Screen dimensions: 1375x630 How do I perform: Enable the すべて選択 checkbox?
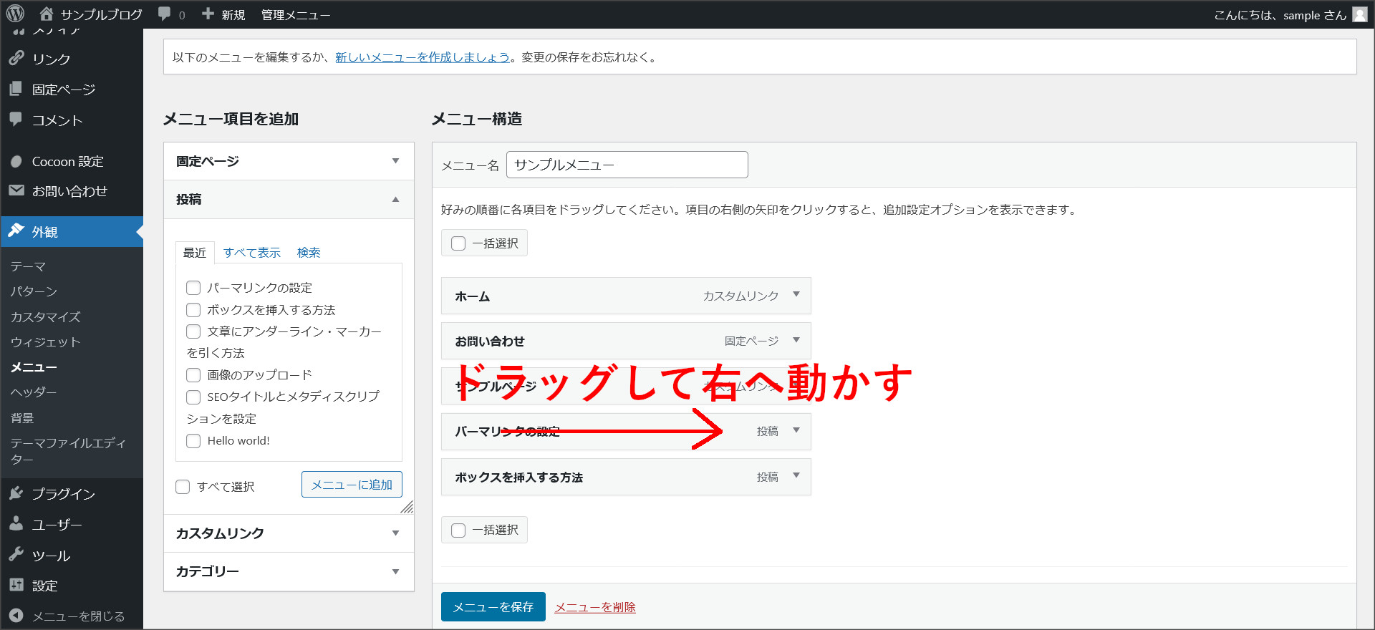[183, 487]
